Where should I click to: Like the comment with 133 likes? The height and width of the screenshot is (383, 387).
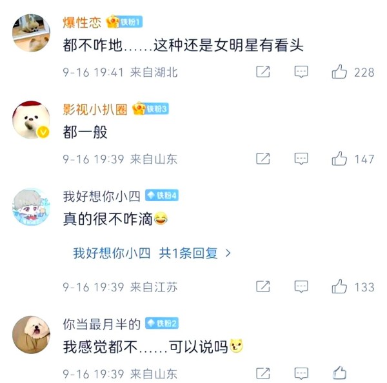[x=339, y=286]
